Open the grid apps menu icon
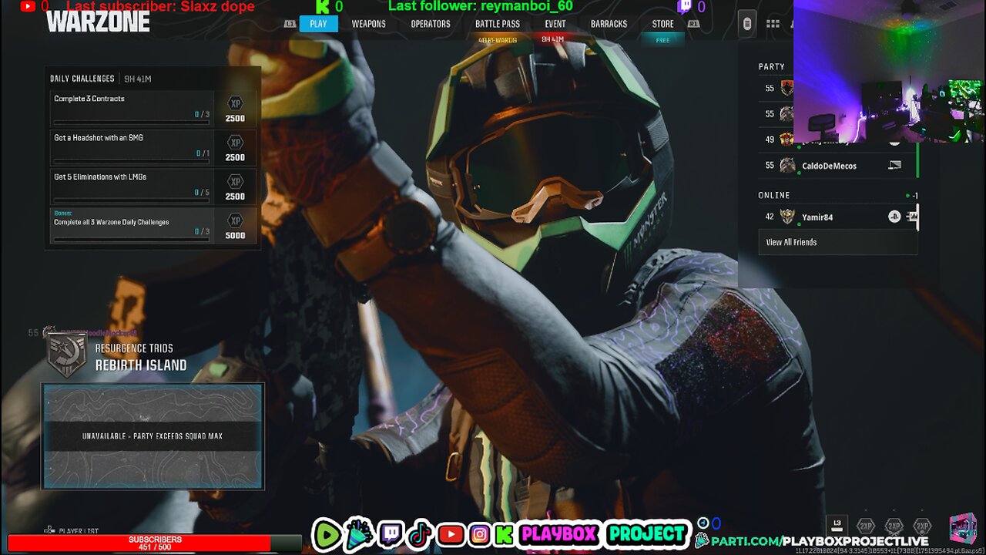This screenshot has height=555, width=986. click(x=773, y=24)
